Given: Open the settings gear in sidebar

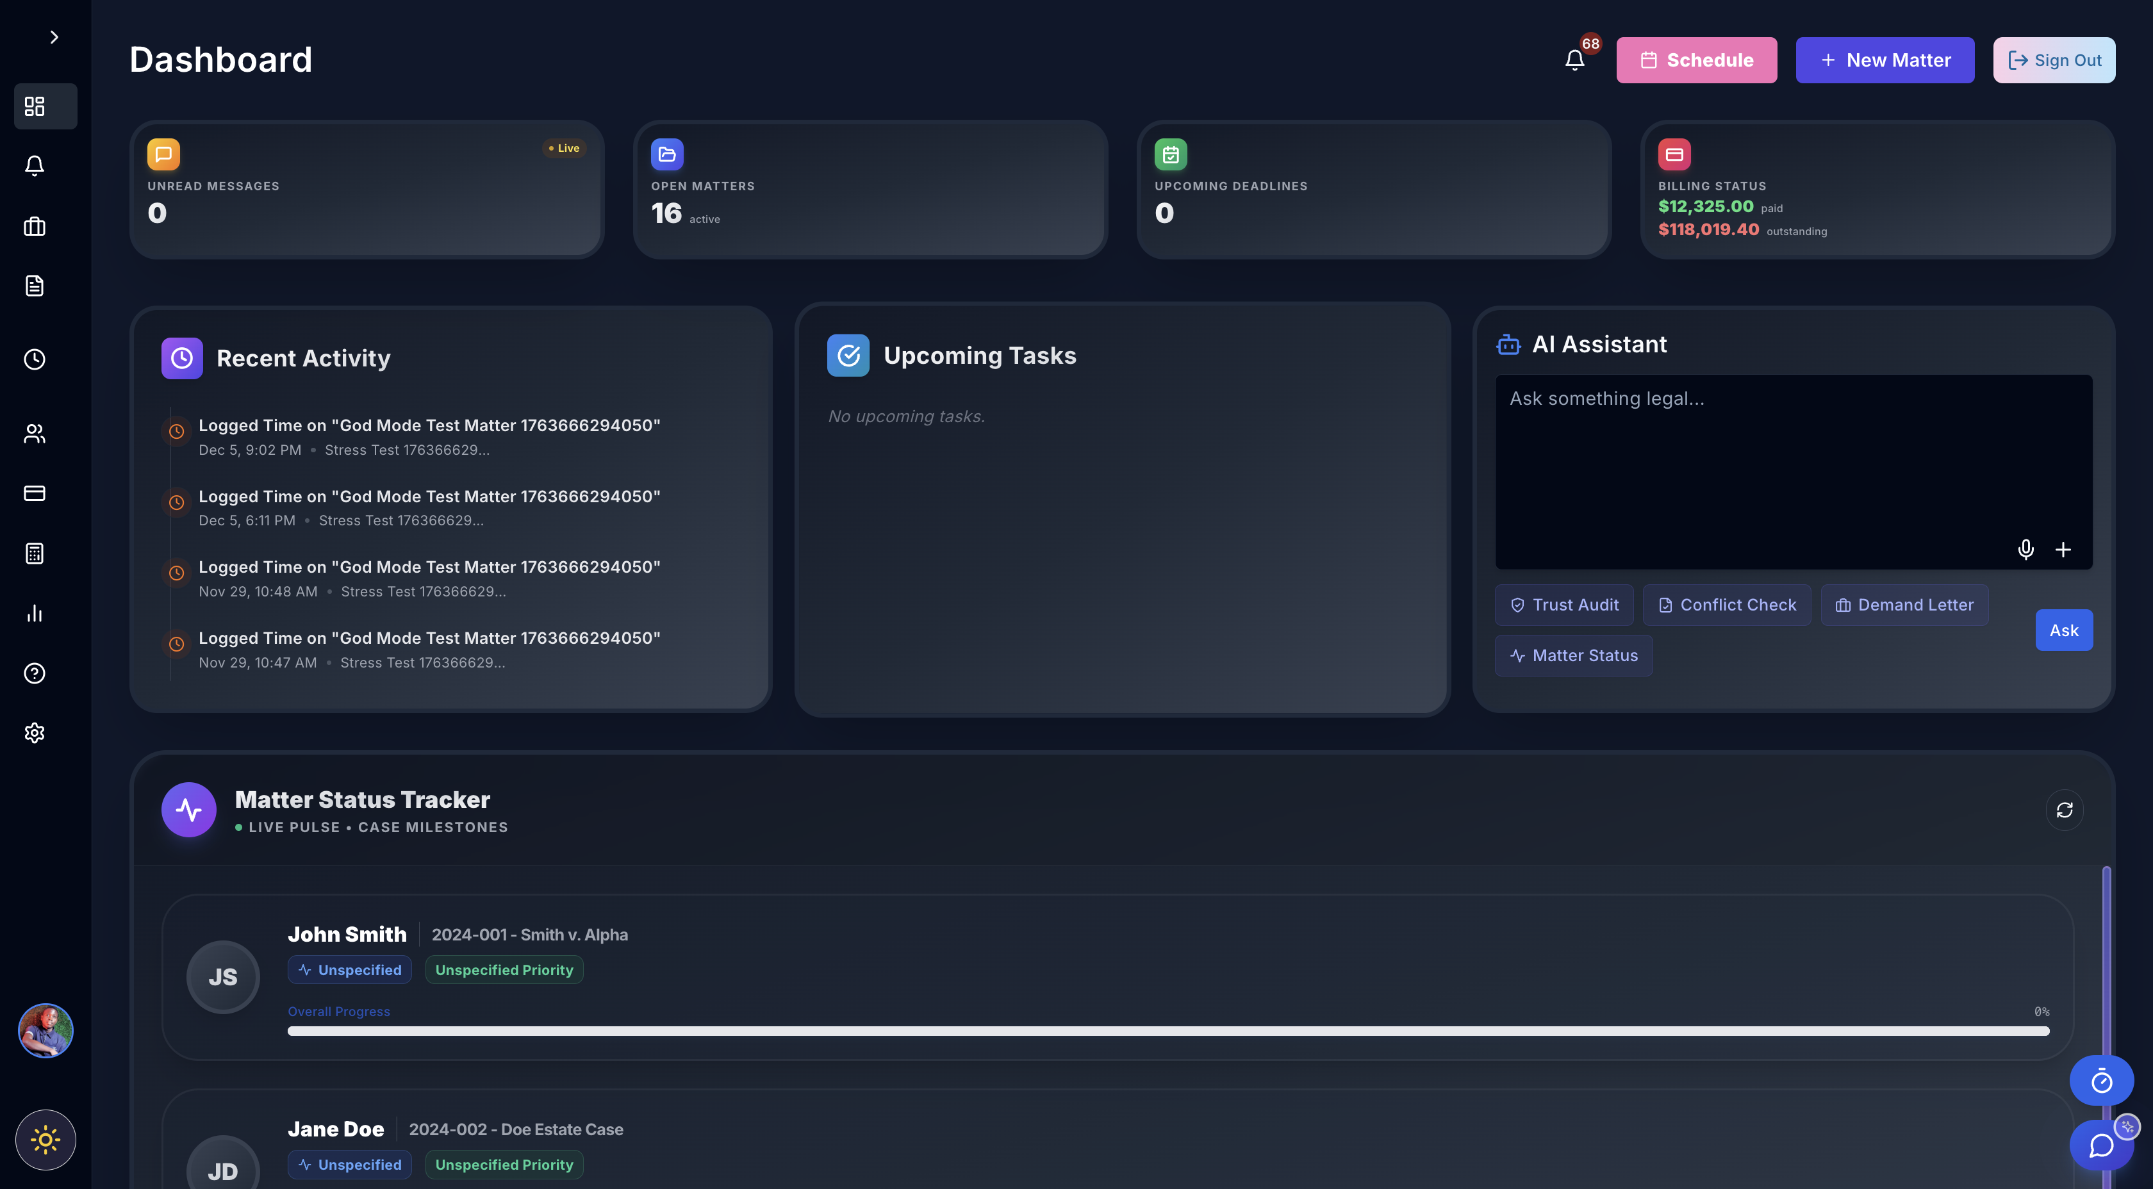Looking at the screenshot, I should tap(34, 733).
